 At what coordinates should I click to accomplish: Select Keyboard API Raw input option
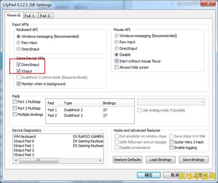point(19,43)
